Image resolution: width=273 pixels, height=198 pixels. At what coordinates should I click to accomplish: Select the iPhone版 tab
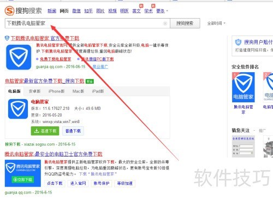tap(56, 91)
